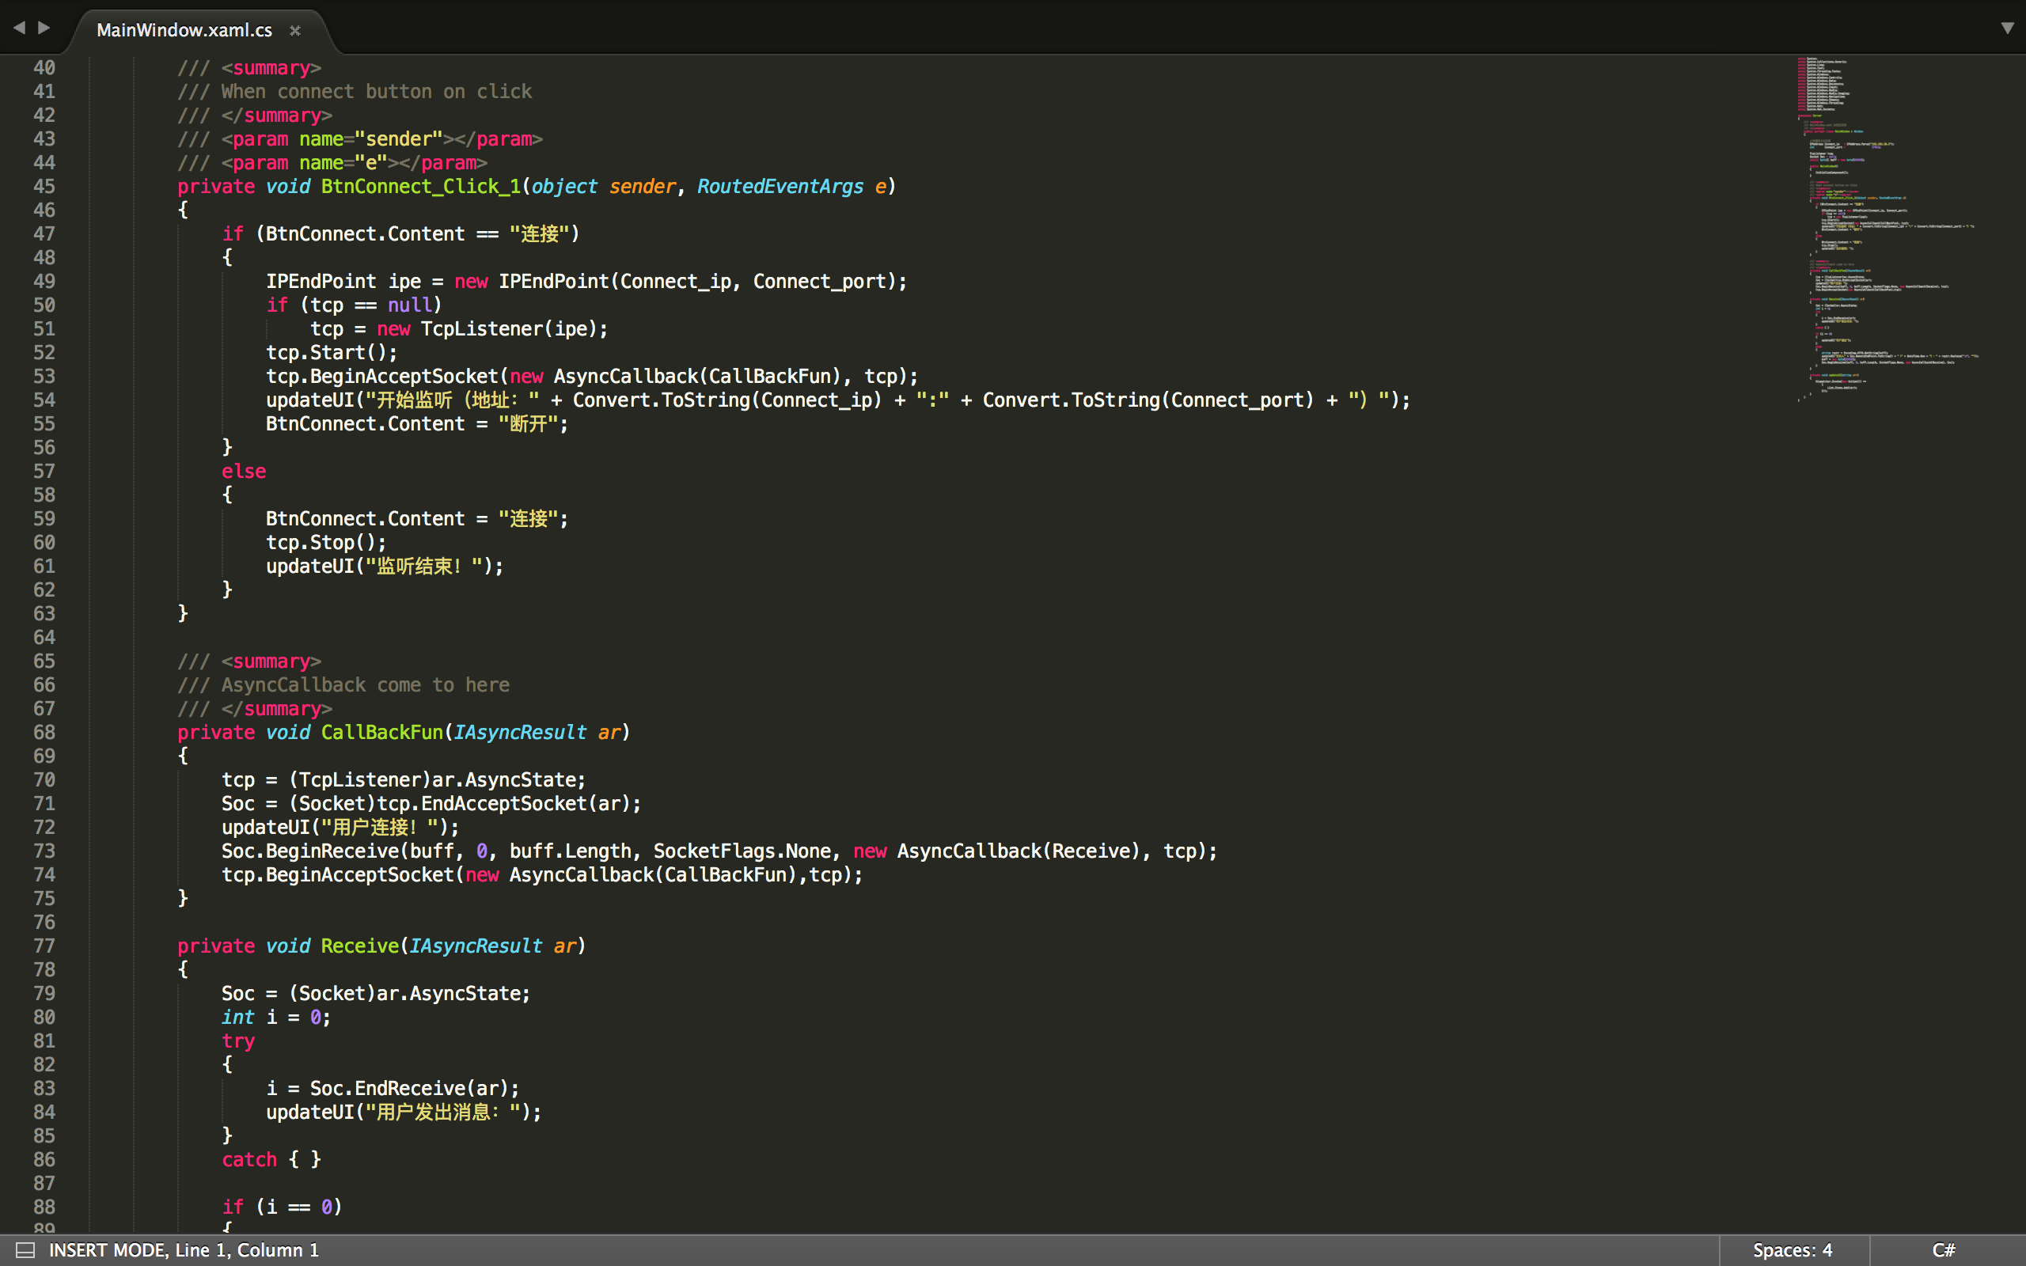Click BtnConnect.Content = "断开" line
This screenshot has width=2026, height=1266.
pos(417,423)
